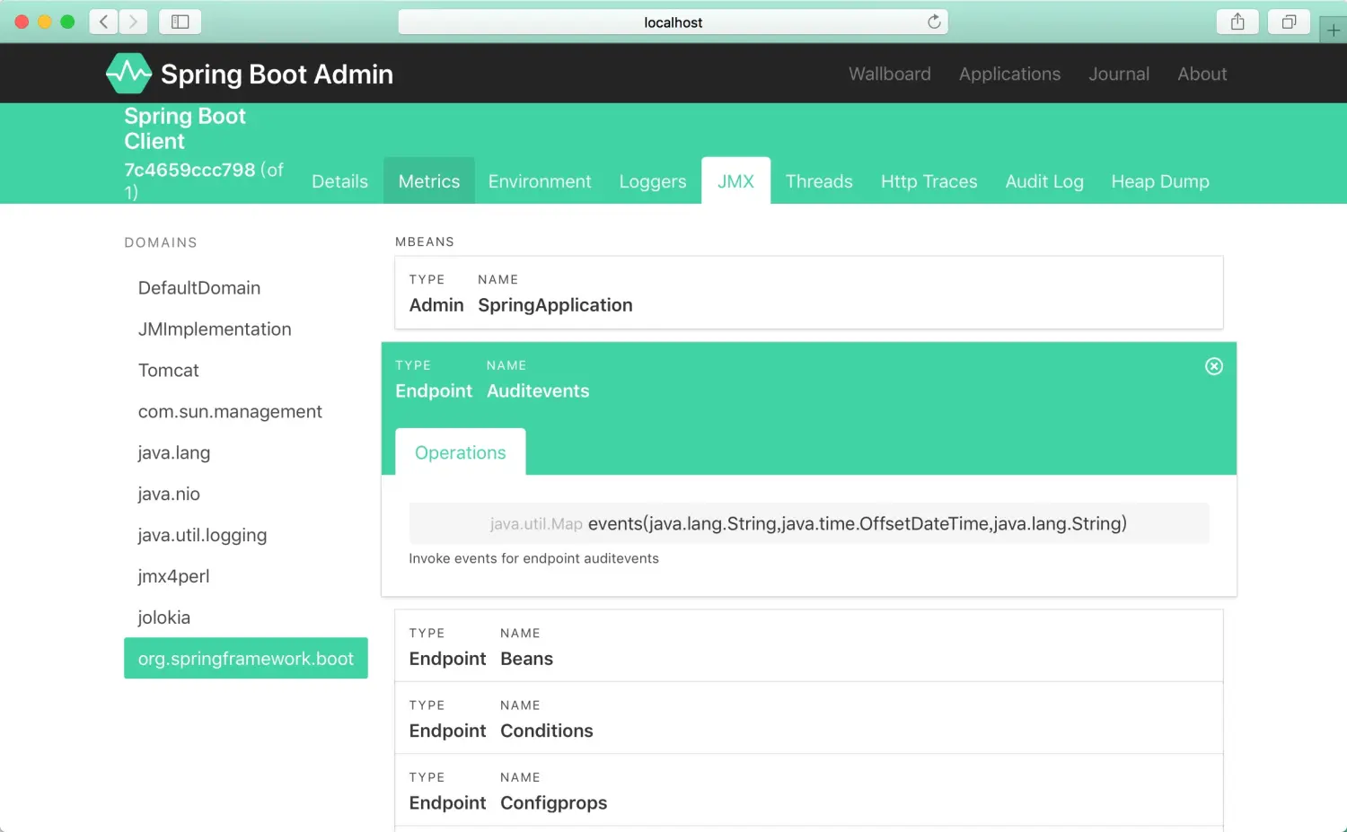This screenshot has width=1347, height=832.
Task: Select the java.util.logging domain
Action: 246,536
